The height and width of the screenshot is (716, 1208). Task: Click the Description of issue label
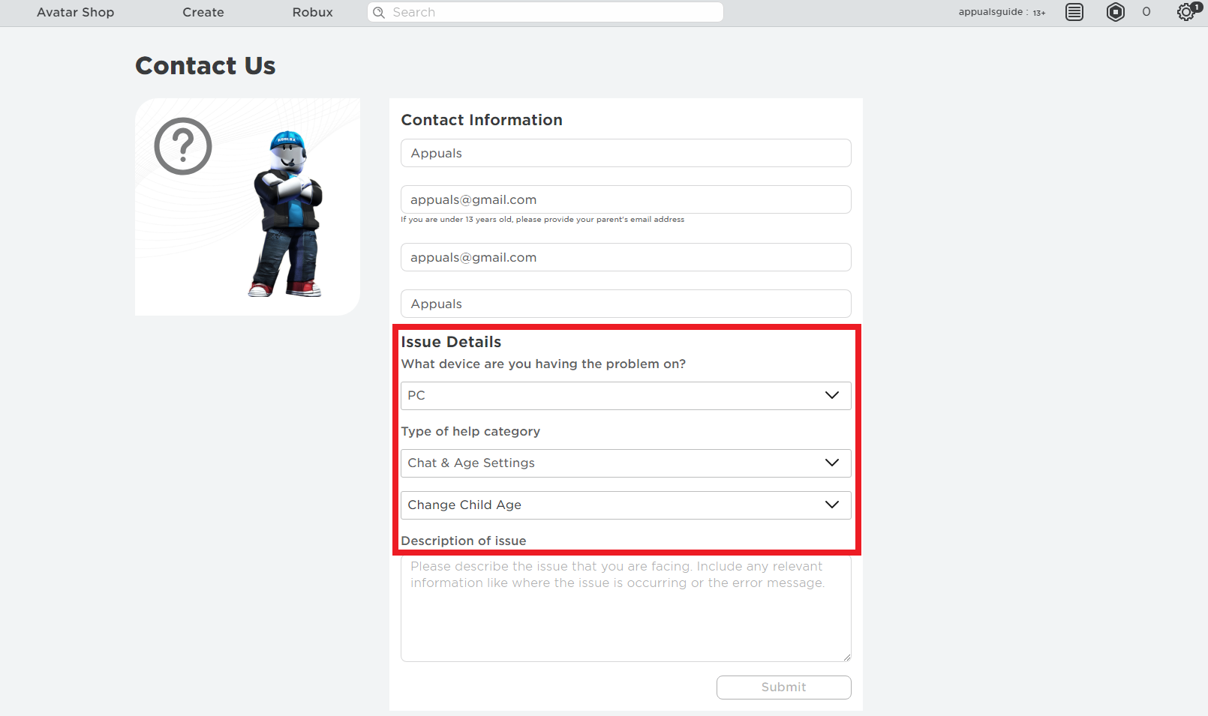[464, 541]
